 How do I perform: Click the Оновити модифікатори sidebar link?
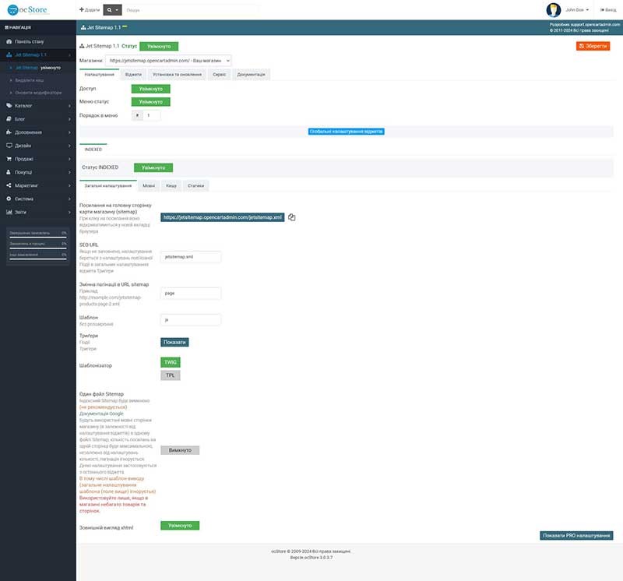point(38,93)
